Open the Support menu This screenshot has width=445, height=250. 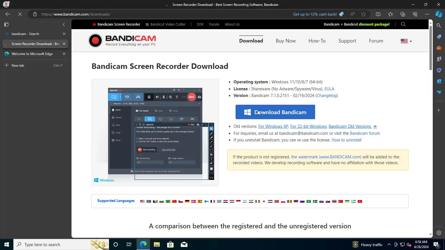[x=347, y=41]
